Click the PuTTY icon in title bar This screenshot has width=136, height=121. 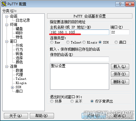(4, 4)
